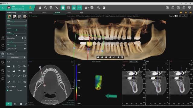The width and height of the screenshot is (193, 108).
Task: Choose the first colored rendering preset thumbnail
Action: [x=9, y=17]
